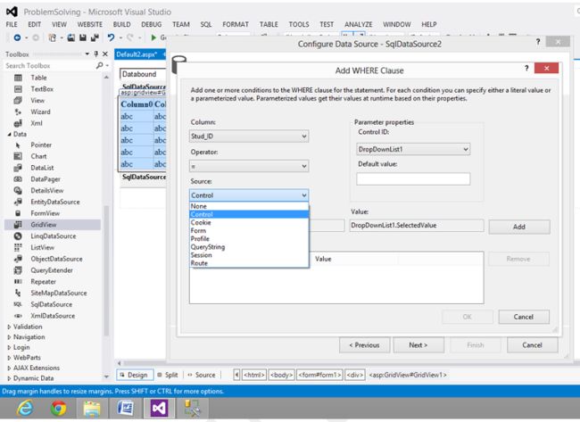Select the QueryExtender control icon
Viewport: 580px width, 422px height.
[18, 270]
